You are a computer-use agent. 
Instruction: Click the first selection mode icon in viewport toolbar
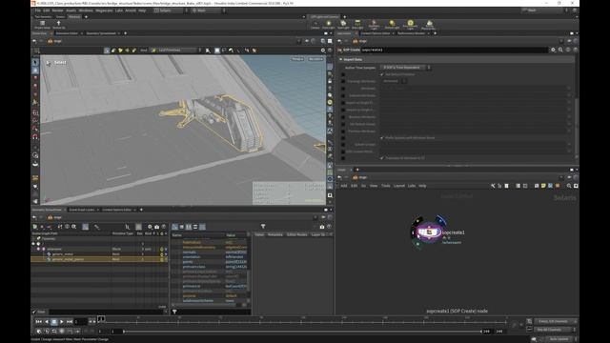(107, 50)
